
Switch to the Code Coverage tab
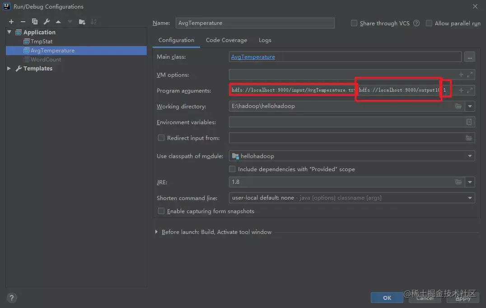(226, 40)
